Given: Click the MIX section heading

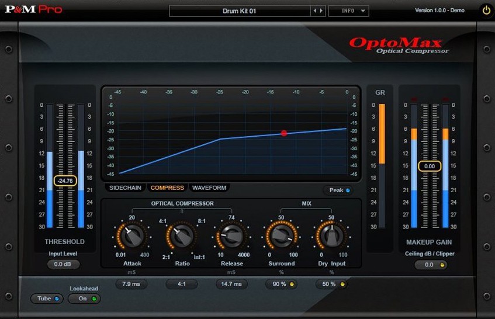Looking at the screenshot, I should [307, 203].
